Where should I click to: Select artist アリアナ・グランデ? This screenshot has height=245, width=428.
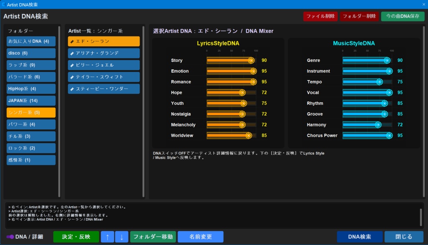[104, 53]
